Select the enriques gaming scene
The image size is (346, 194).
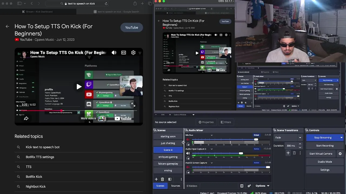click(x=168, y=157)
